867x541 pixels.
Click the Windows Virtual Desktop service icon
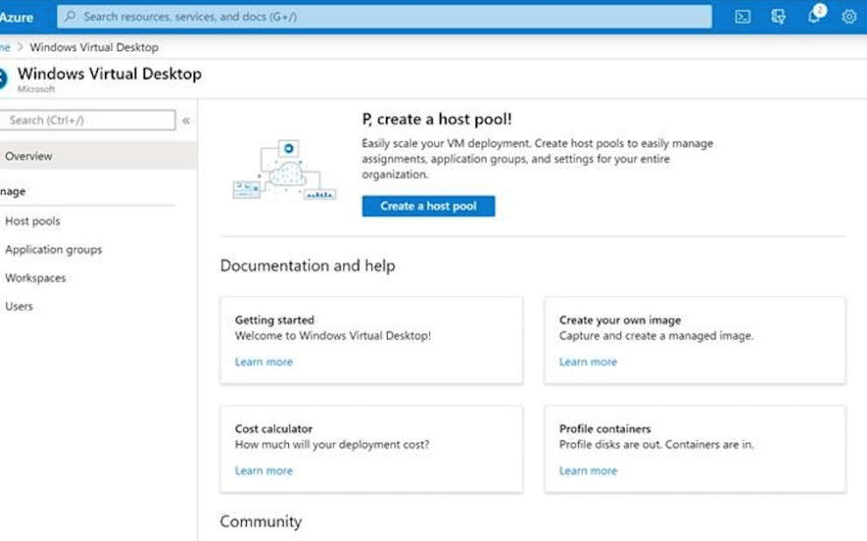coord(4,78)
